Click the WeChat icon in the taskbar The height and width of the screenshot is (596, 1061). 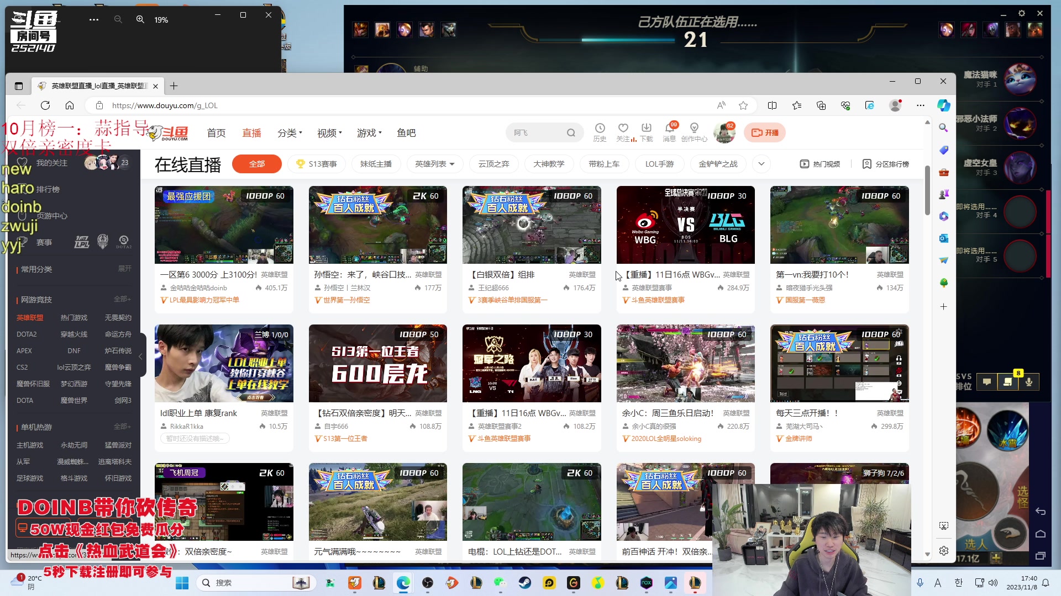click(500, 583)
